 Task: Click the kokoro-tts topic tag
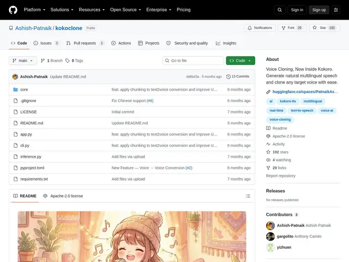coord(288,102)
